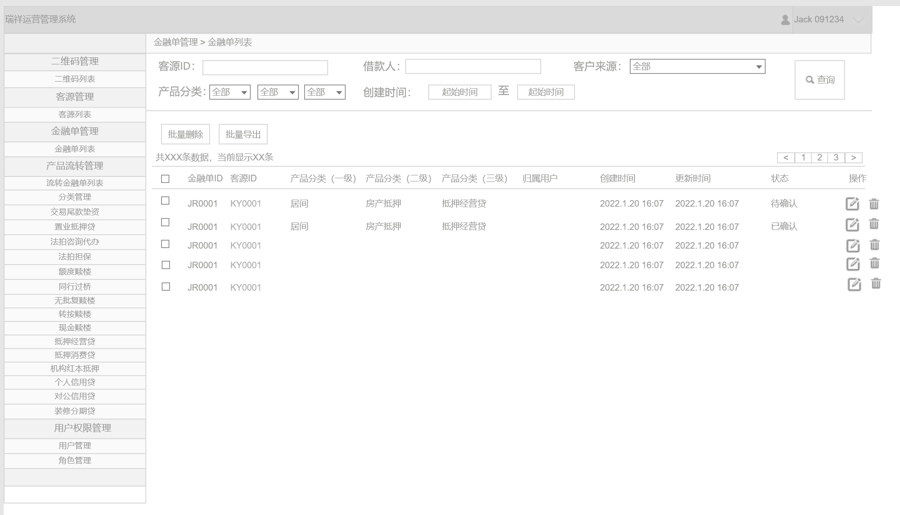The width and height of the screenshot is (900, 515).
Task: Check the box for the last table row
Action: (x=165, y=286)
